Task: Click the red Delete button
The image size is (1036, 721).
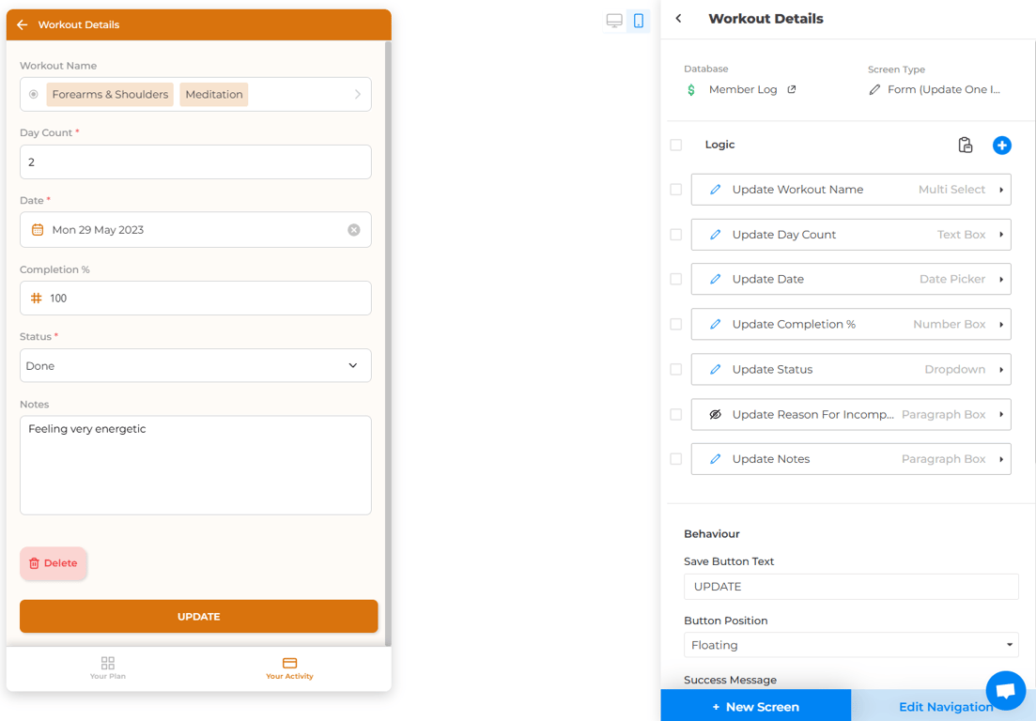Action: tap(53, 563)
